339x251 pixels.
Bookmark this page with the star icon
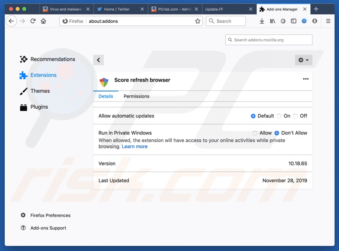[x=197, y=21]
